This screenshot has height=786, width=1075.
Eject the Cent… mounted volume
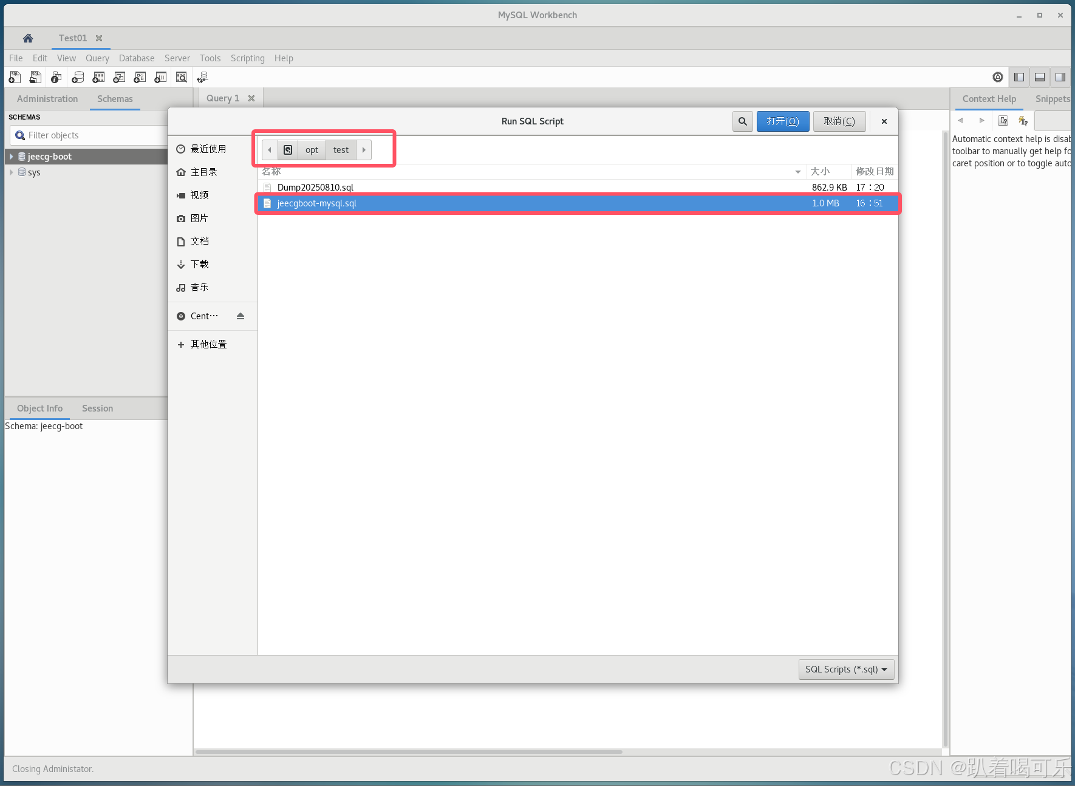[241, 316]
